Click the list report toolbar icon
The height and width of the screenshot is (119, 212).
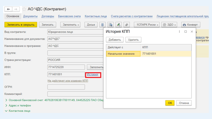[103, 25]
